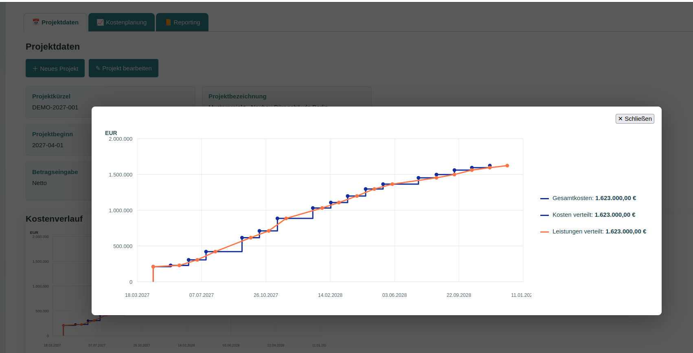Click the Kosten verteilt legend text

594,215
